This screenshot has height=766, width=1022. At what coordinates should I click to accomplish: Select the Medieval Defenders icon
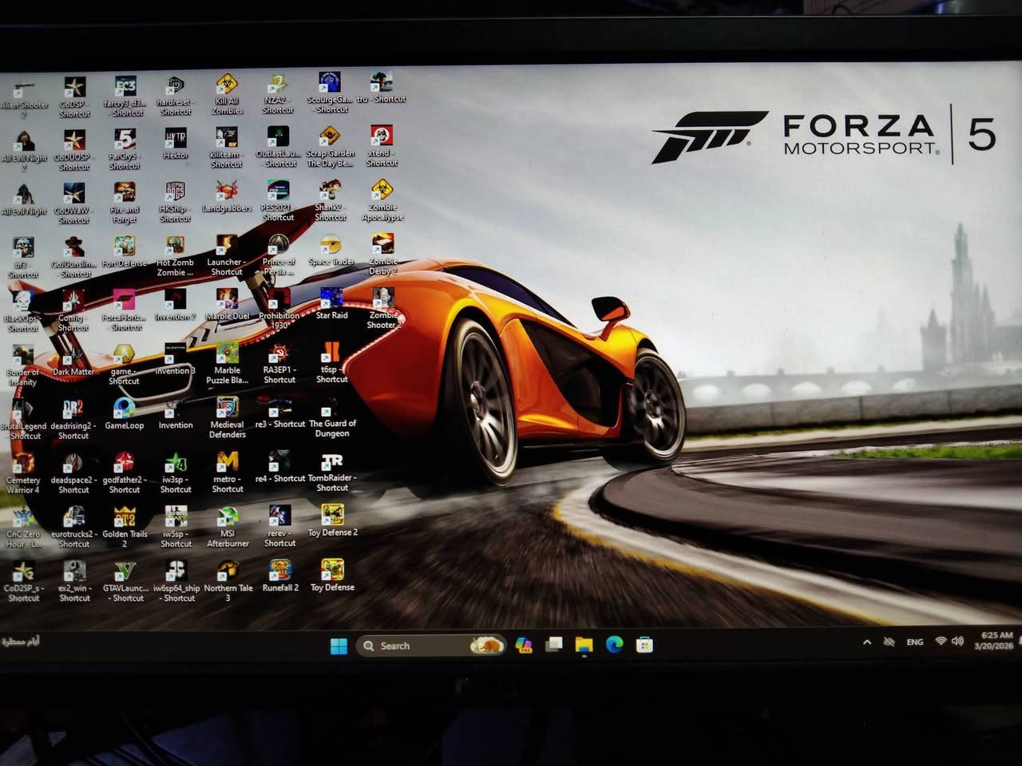[x=228, y=410]
